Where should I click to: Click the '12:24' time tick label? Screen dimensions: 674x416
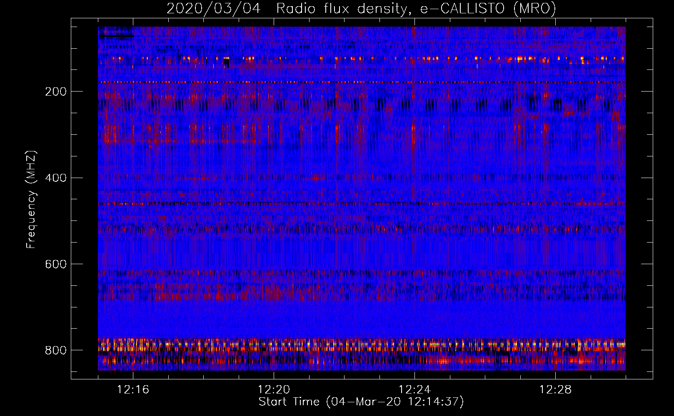point(414,390)
